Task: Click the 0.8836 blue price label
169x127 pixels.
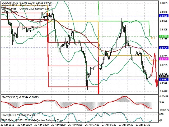Action: click(164, 16)
